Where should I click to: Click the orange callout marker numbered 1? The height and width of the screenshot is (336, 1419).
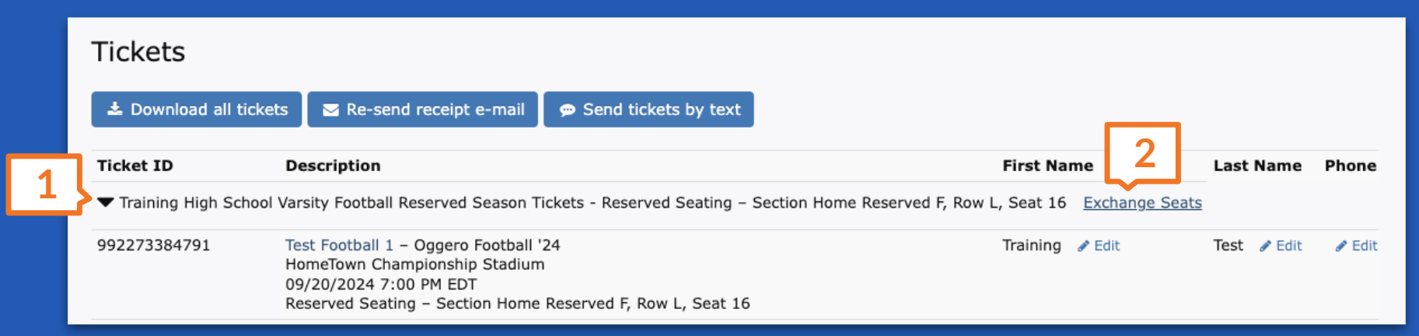pyautogui.click(x=45, y=184)
